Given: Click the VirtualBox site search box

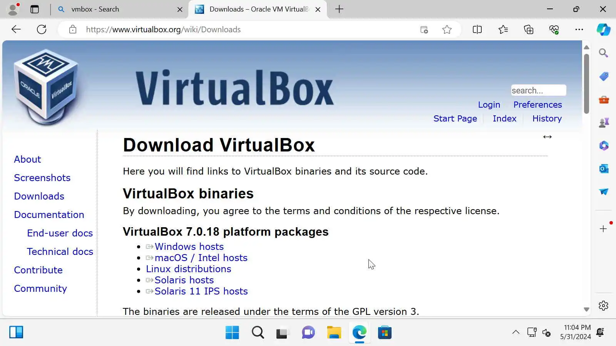Looking at the screenshot, I should point(539,90).
